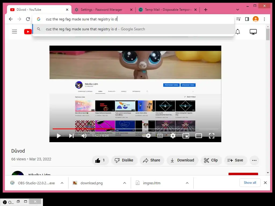Open the Chrome three-dot menu
Image resolution: width=275 pixels, height=206 pixels.
[x=264, y=19]
